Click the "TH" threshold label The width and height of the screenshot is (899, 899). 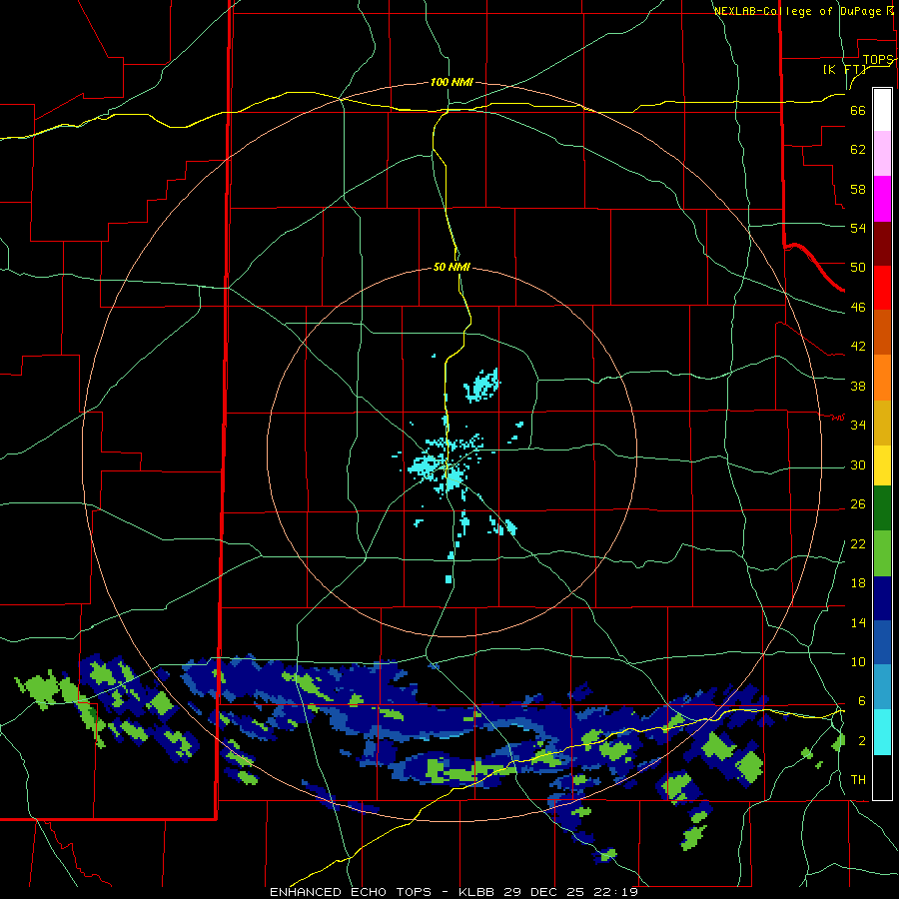(858, 779)
